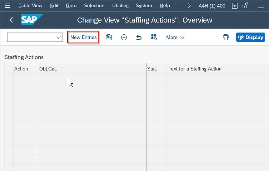Screen dimensions: 269x171
Task: Click the SAP logo
Action: pos(31,20)
